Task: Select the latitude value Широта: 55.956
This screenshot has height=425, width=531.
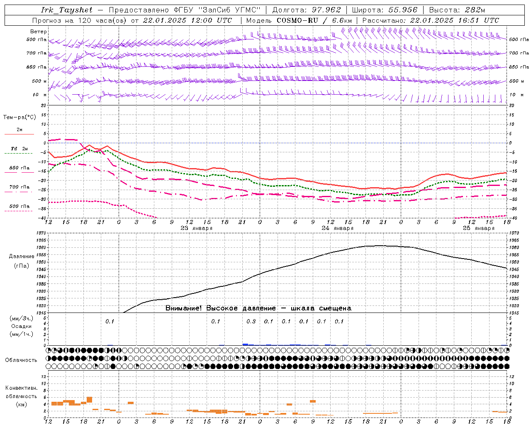Action: pos(384,10)
